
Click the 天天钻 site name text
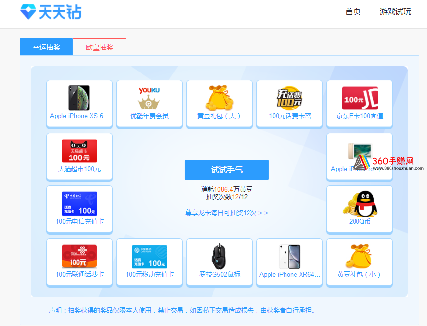point(60,12)
